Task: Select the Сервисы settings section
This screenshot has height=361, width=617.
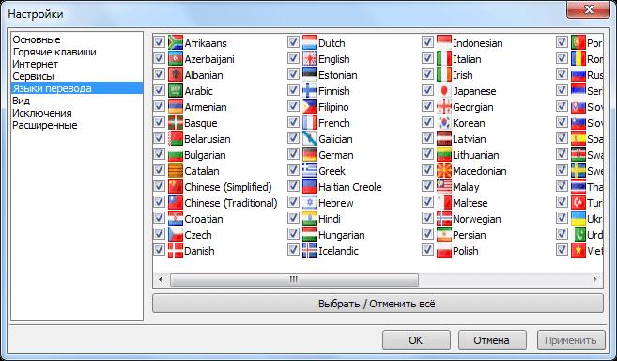Action: (x=33, y=76)
